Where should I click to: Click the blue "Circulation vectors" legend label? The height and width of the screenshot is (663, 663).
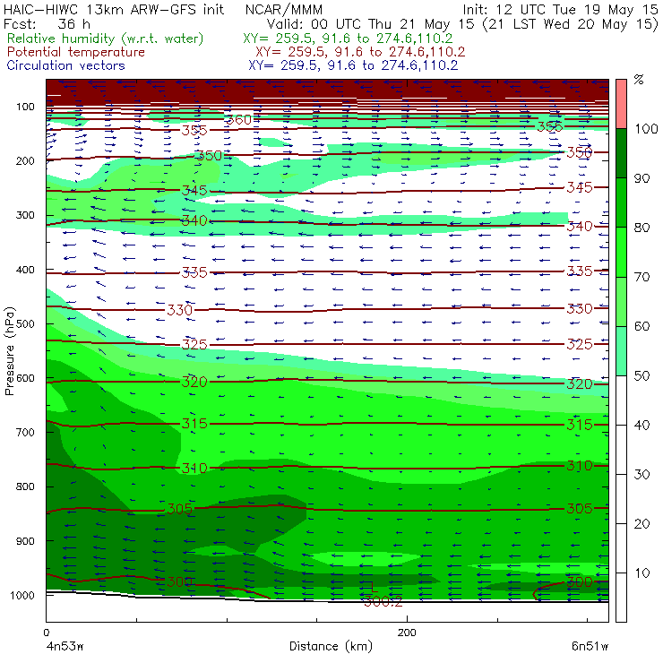65,65
